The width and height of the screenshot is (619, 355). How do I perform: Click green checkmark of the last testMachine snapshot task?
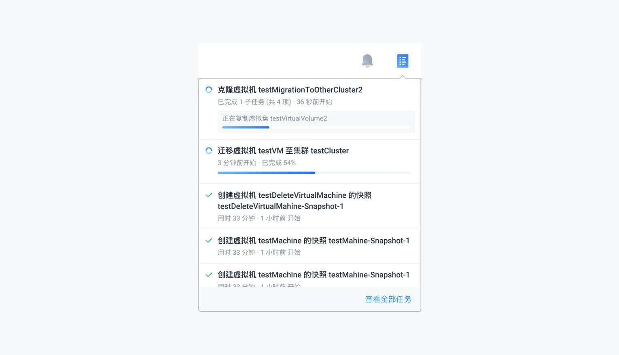click(x=209, y=275)
